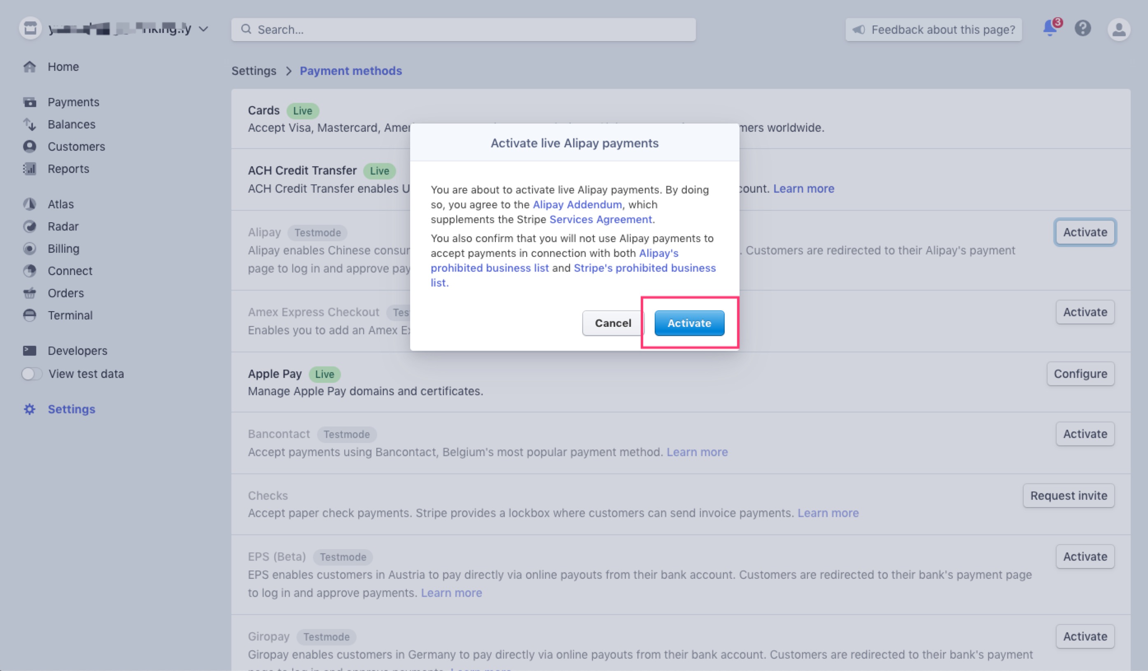Open Stripe's prohibited business list link

coord(573,275)
